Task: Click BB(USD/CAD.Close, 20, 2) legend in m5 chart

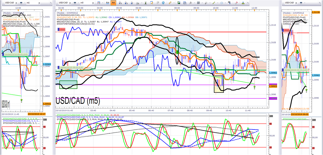Action: tap(70, 22)
